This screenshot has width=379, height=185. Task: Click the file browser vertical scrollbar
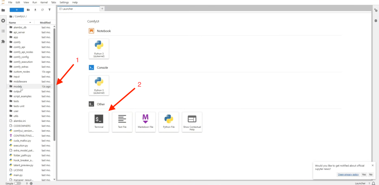point(54,85)
